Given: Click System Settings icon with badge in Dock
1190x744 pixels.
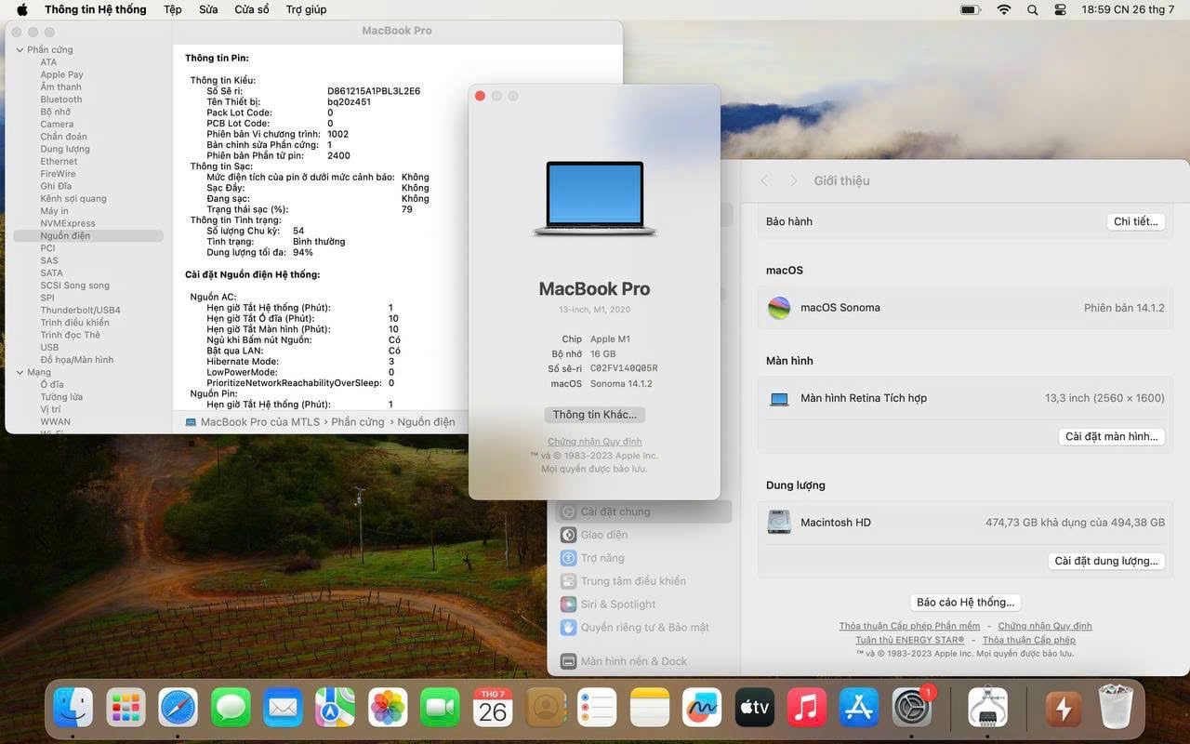Looking at the screenshot, I should pyautogui.click(x=912, y=708).
